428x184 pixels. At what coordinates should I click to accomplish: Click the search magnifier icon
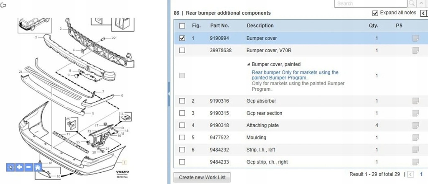click(x=411, y=3)
